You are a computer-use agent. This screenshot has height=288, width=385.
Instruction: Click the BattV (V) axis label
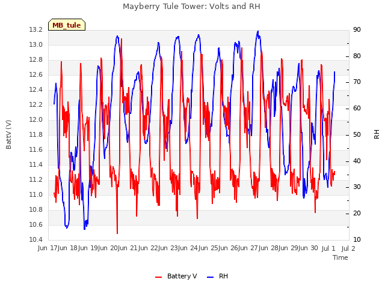[x=8, y=134]
